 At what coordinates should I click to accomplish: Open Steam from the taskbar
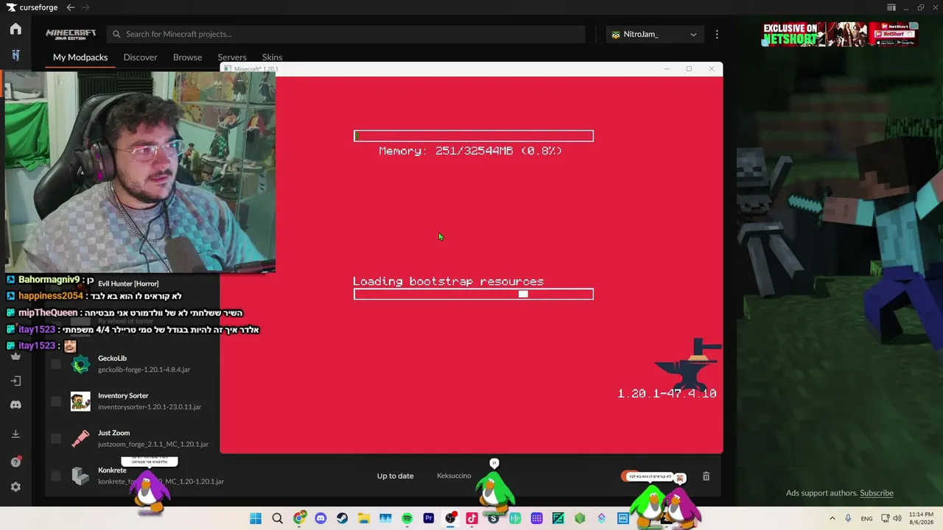pyautogui.click(x=342, y=518)
